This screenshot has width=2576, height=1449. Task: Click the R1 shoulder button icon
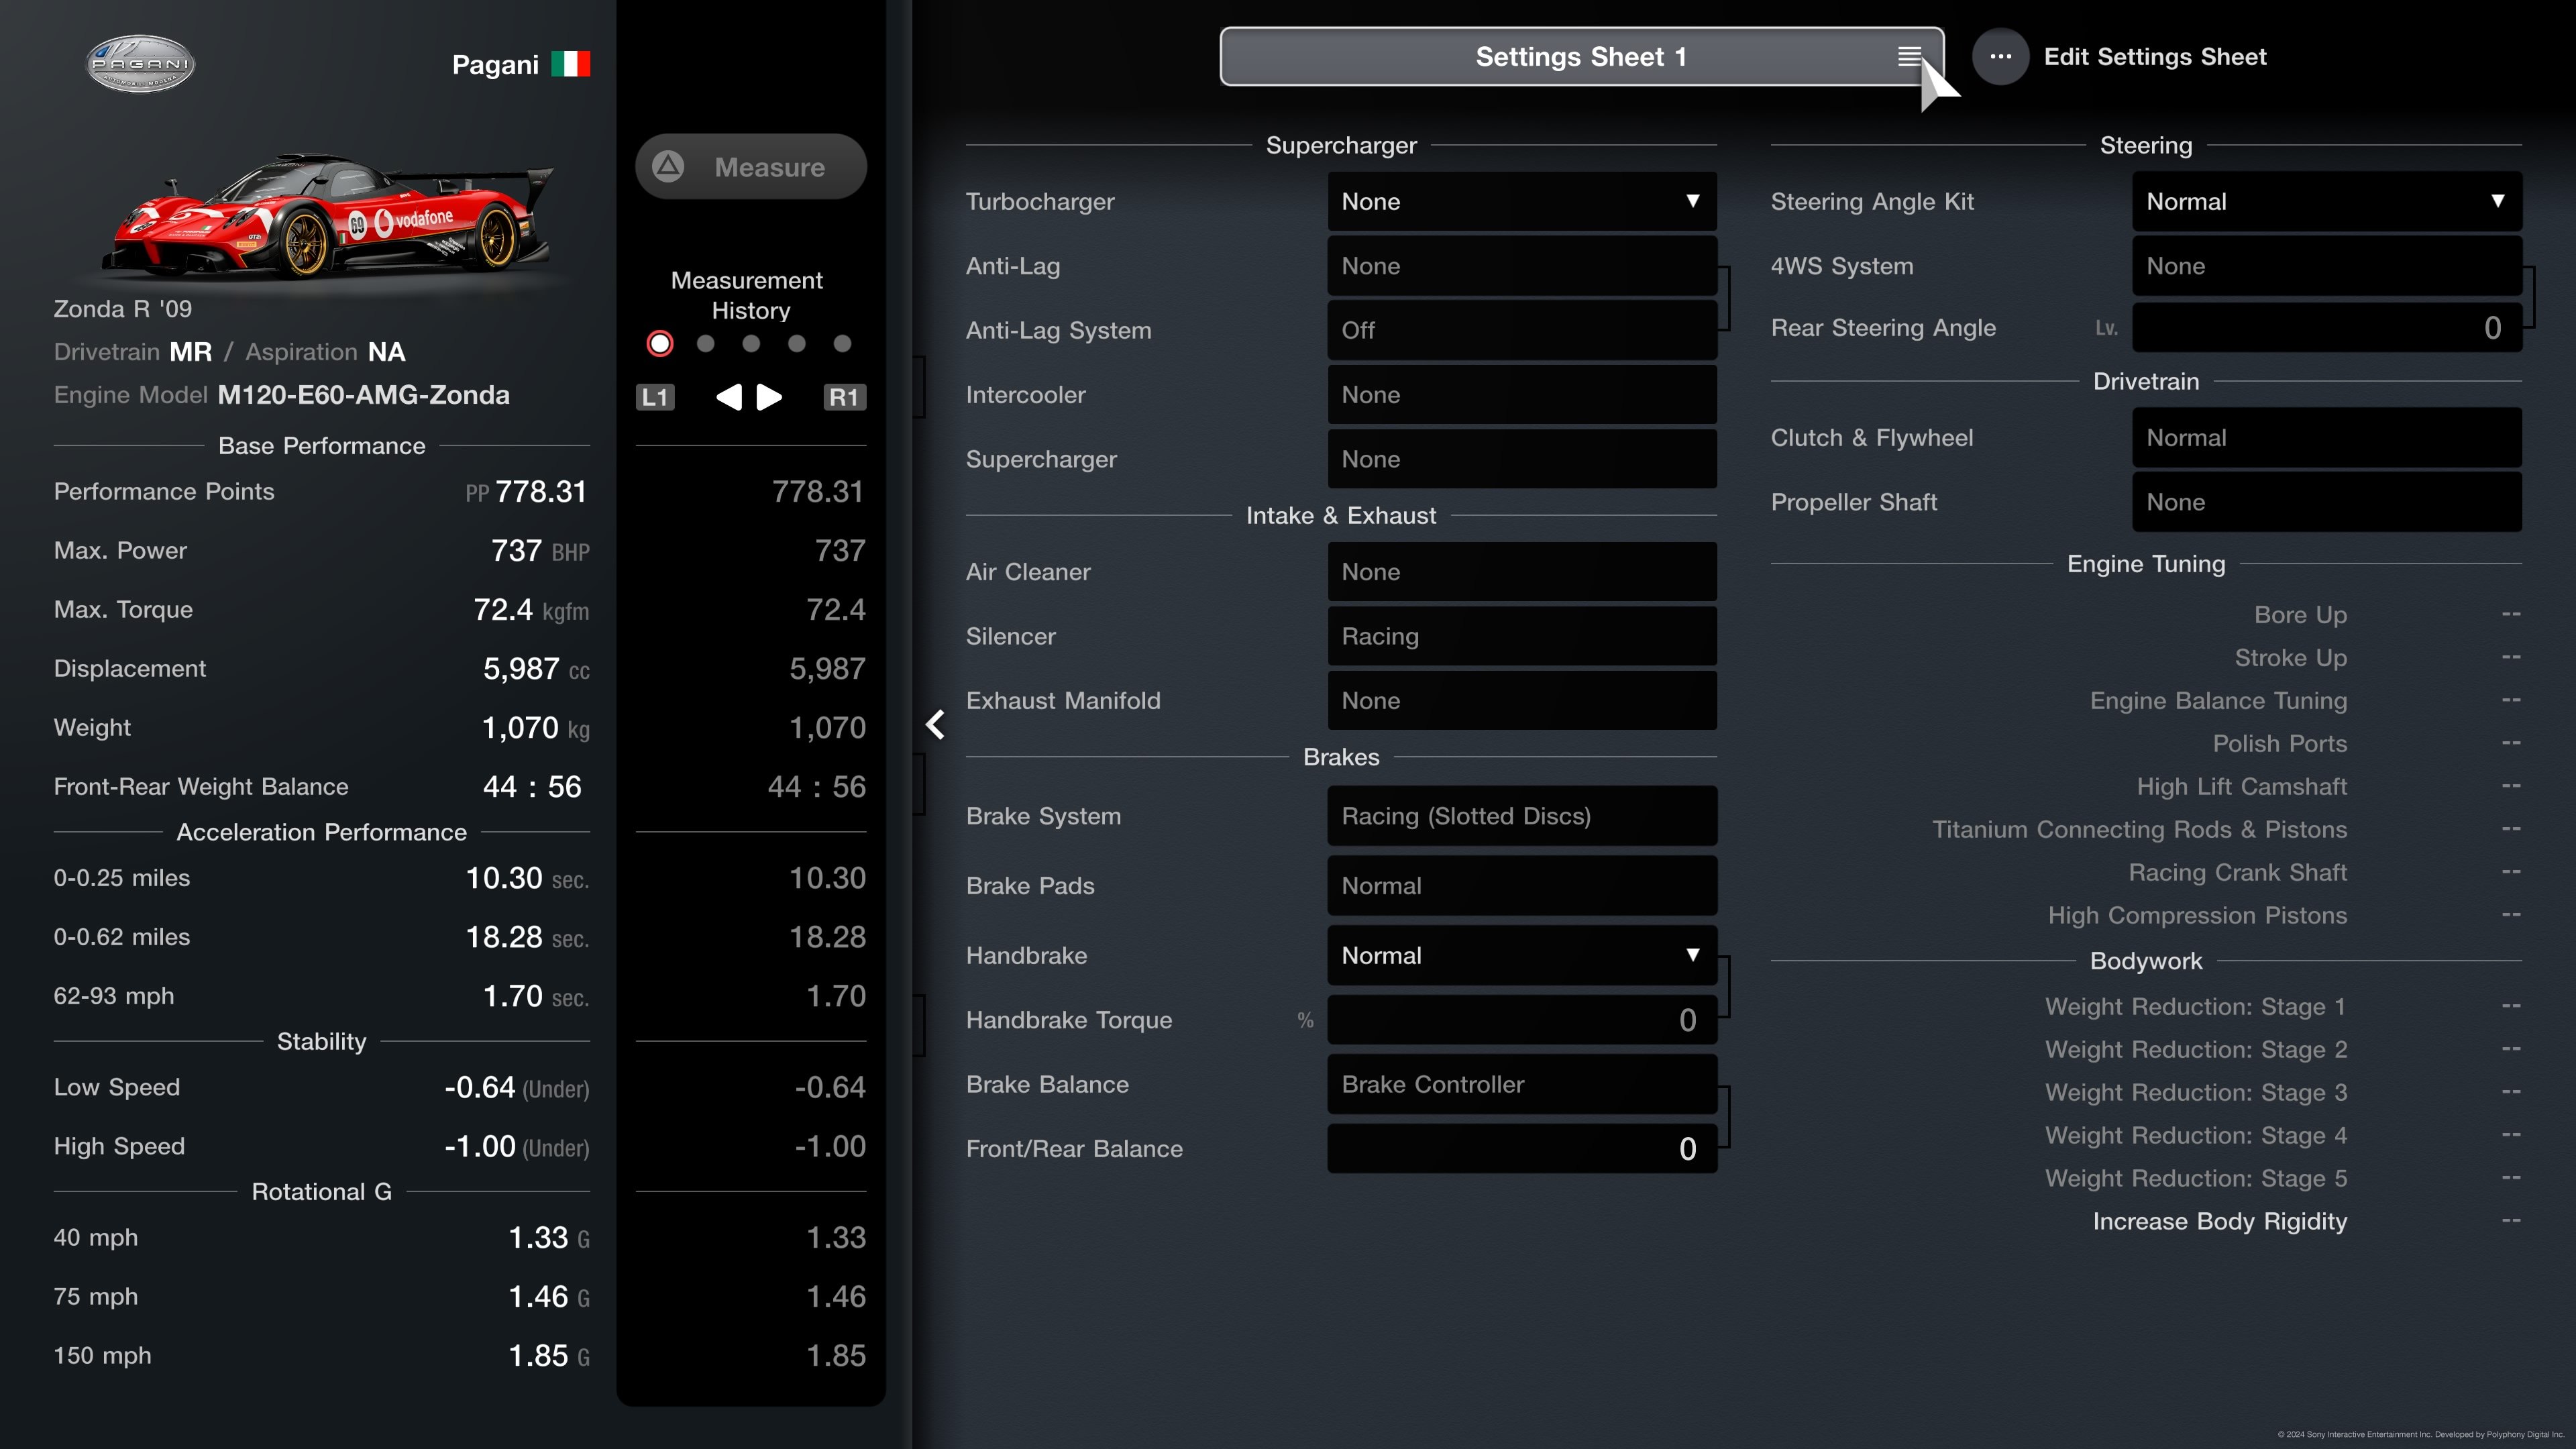[x=844, y=397]
